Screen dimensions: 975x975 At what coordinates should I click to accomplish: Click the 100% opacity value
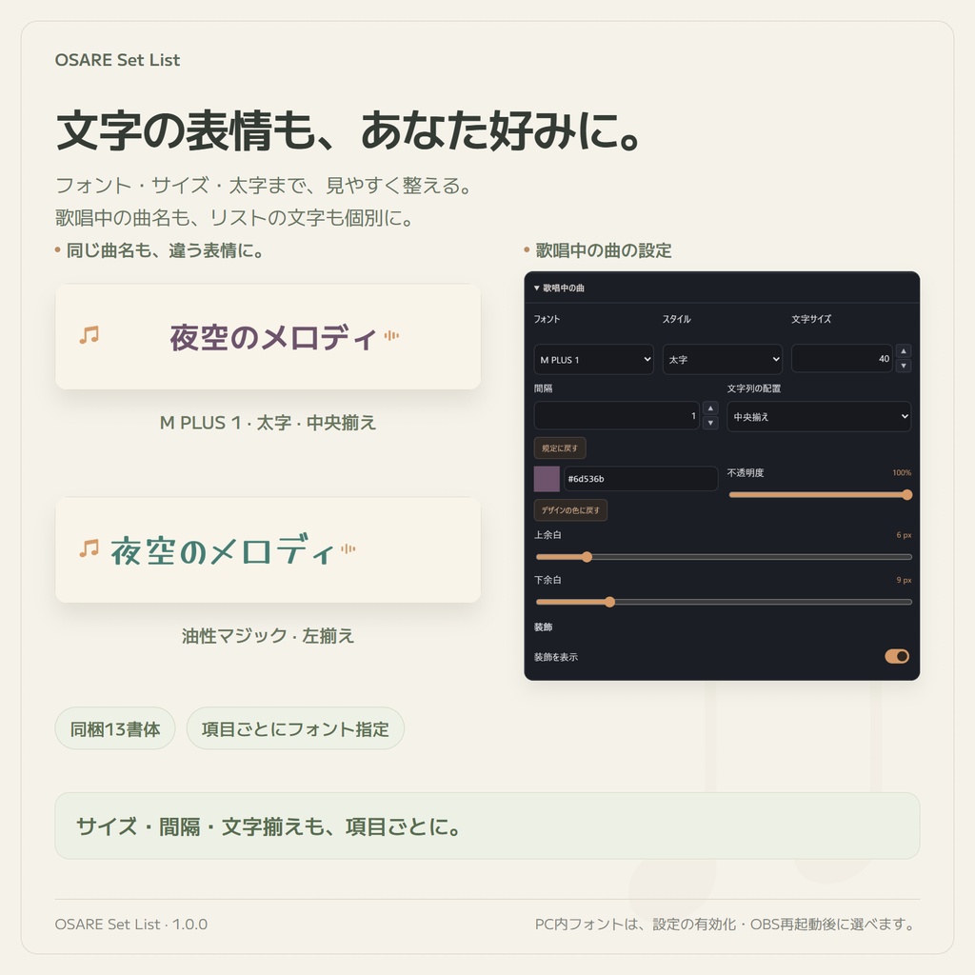902,472
